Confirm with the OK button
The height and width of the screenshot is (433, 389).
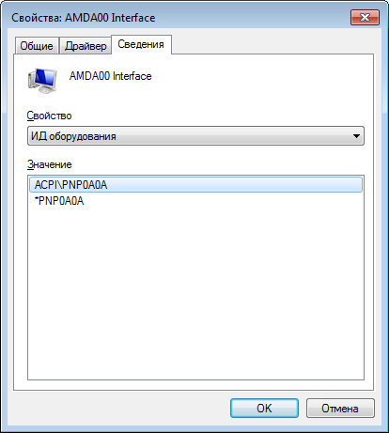(264, 409)
